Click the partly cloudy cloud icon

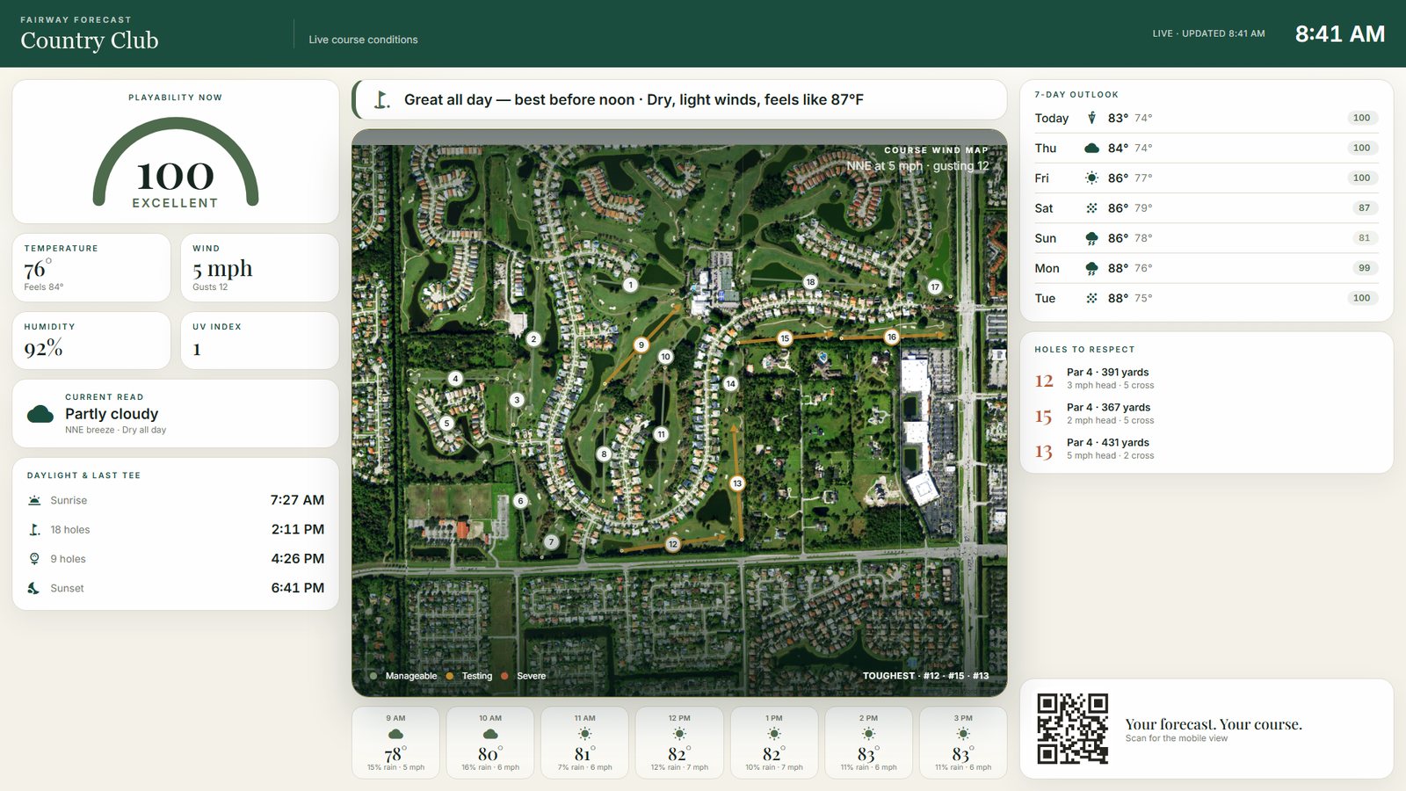point(40,414)
